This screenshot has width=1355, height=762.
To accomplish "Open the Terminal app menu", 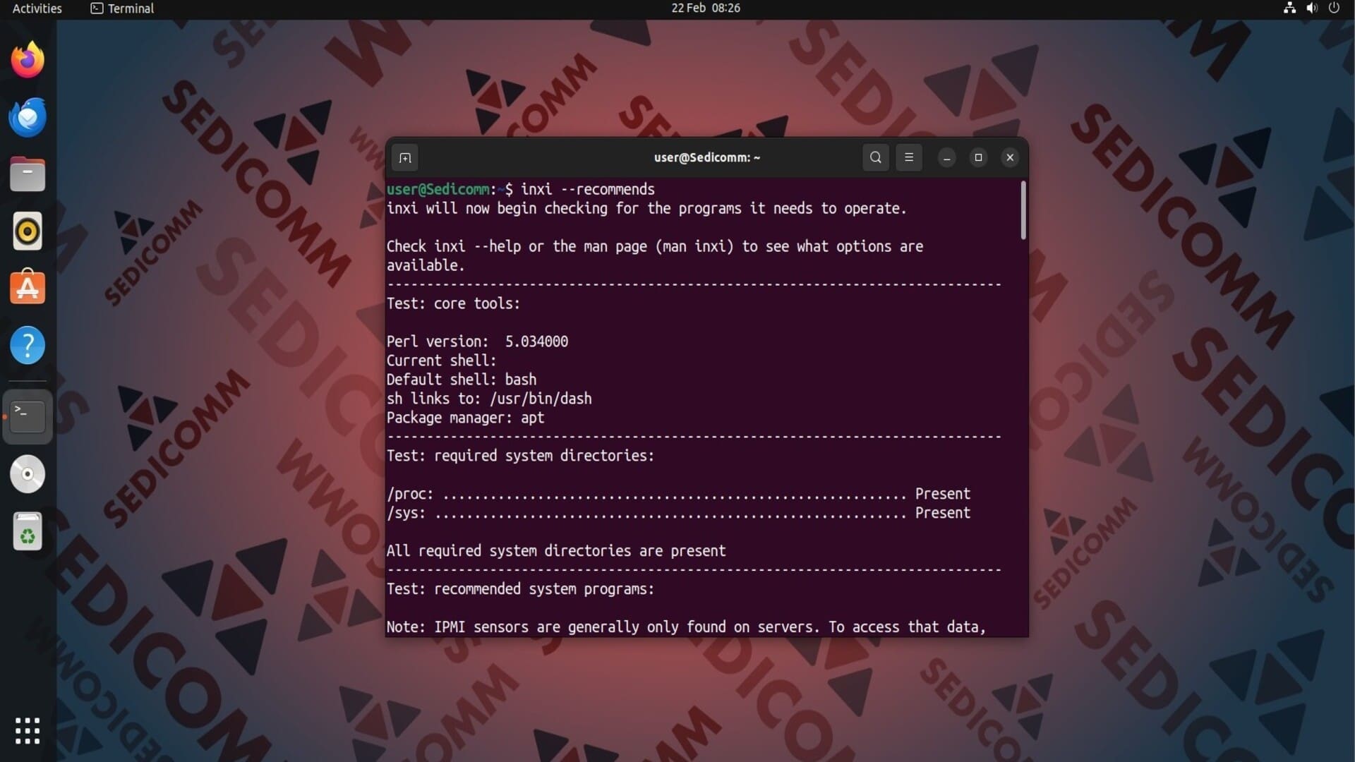I will pyautogui.click(x=123, y=8).
